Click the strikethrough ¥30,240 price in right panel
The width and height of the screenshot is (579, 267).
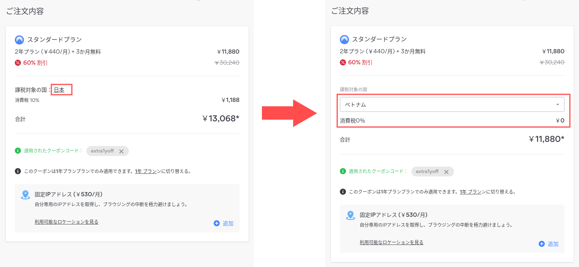[552, 62]
